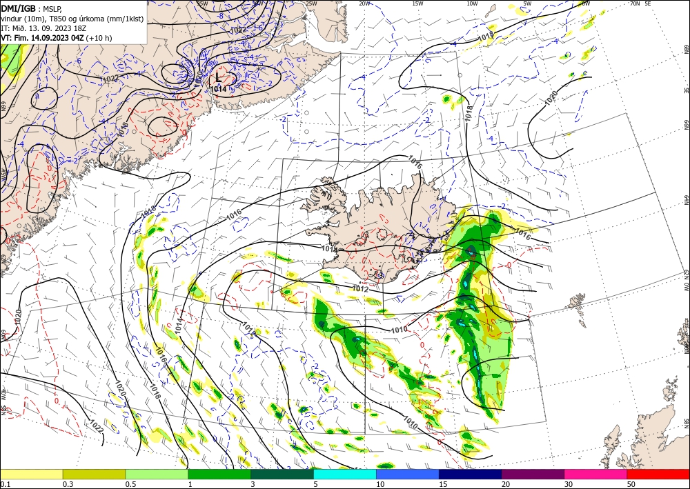Select the green 1–3 mm legend band
Image resolution: width=690 pixels, height=489 pixels.
pyautogui.click(x=219, y=475)
